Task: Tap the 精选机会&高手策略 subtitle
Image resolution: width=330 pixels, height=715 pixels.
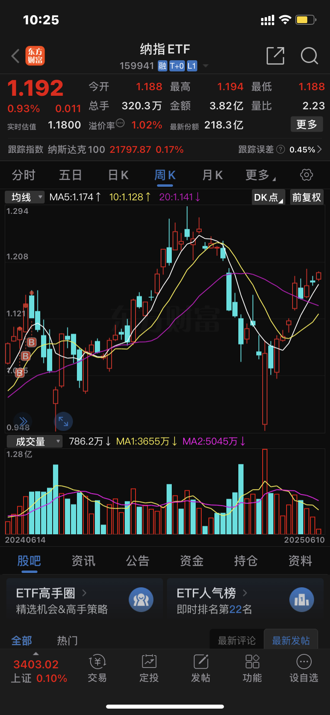Action: coord(62,609)
